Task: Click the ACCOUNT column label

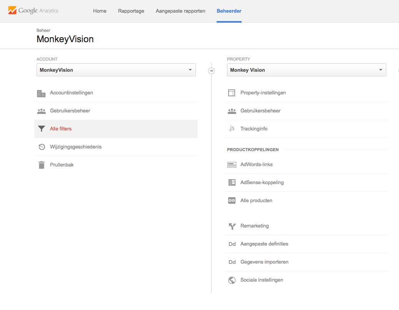Action: point(47,59)
